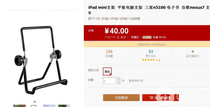Screen dimensions: 210x107
Task: Open the 长沙 city dropdown
Action: click(125, 37)
